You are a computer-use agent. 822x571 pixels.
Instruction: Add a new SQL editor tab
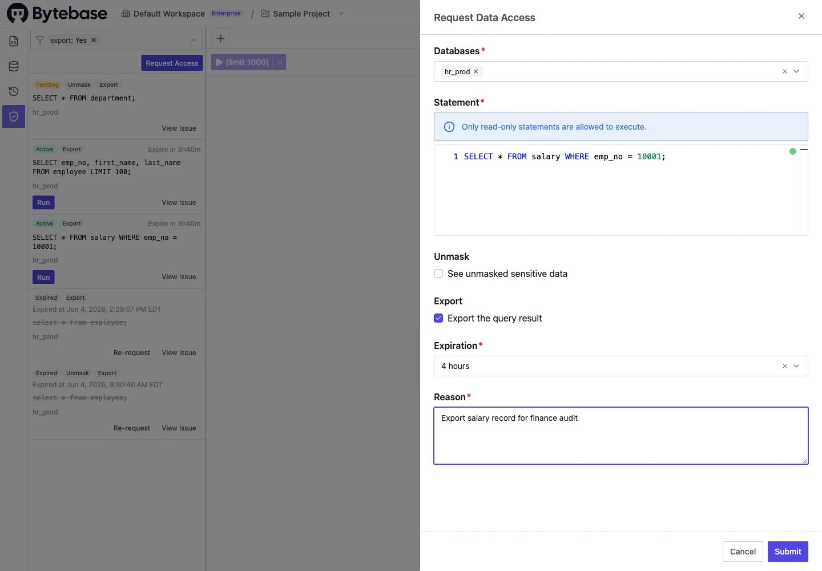coord(220,38)
